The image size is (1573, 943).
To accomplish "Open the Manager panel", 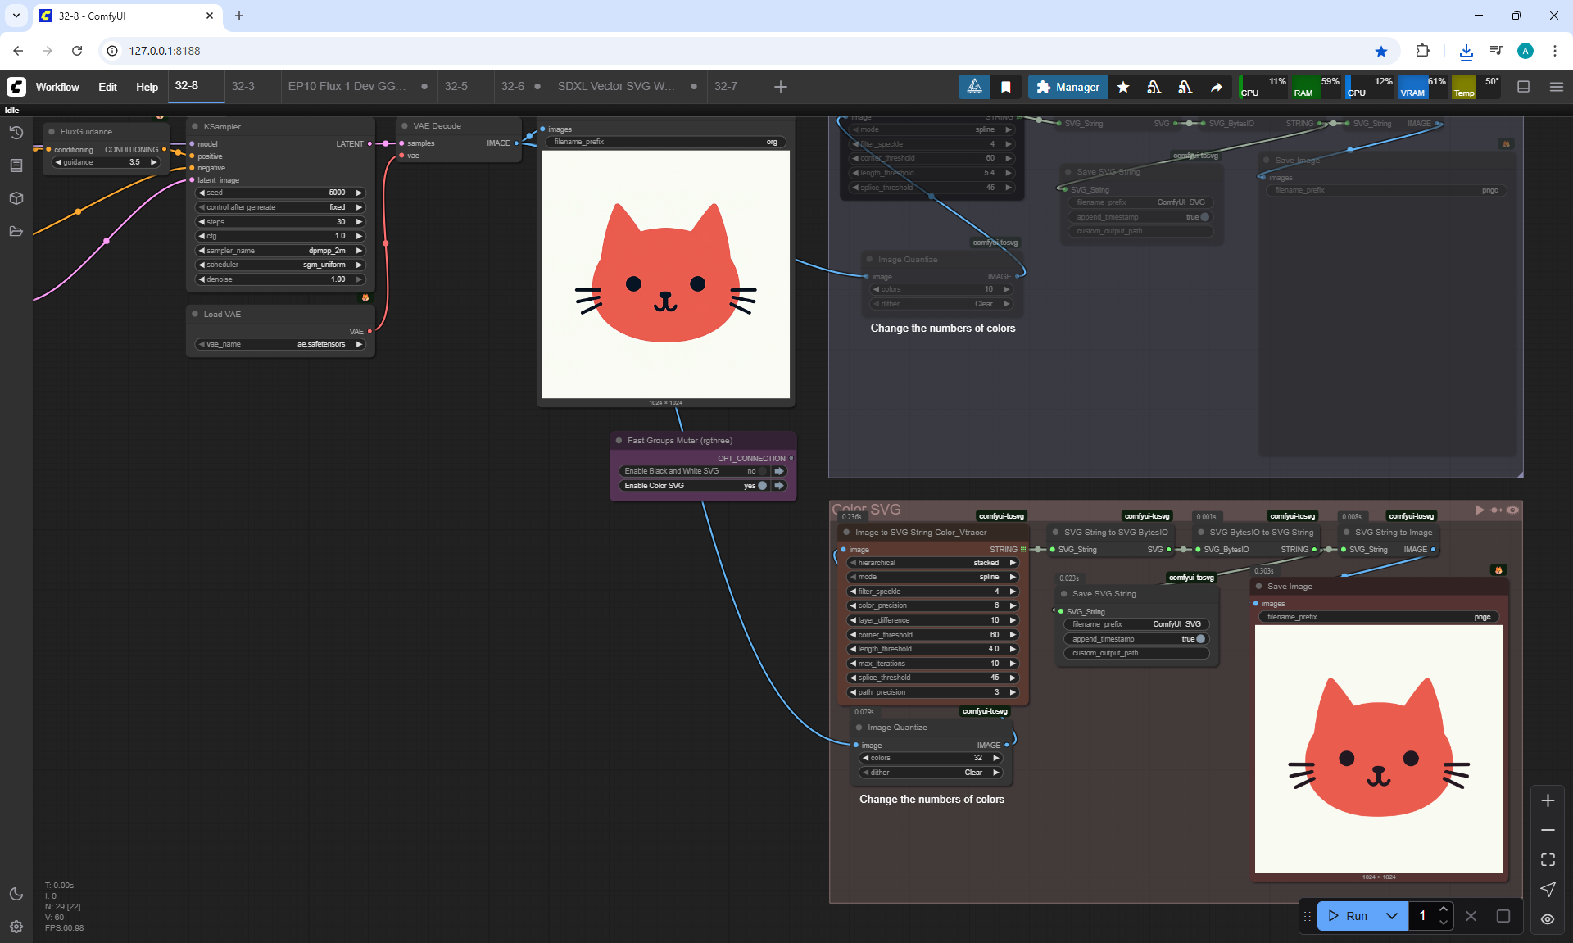I will click(1068, 87).
